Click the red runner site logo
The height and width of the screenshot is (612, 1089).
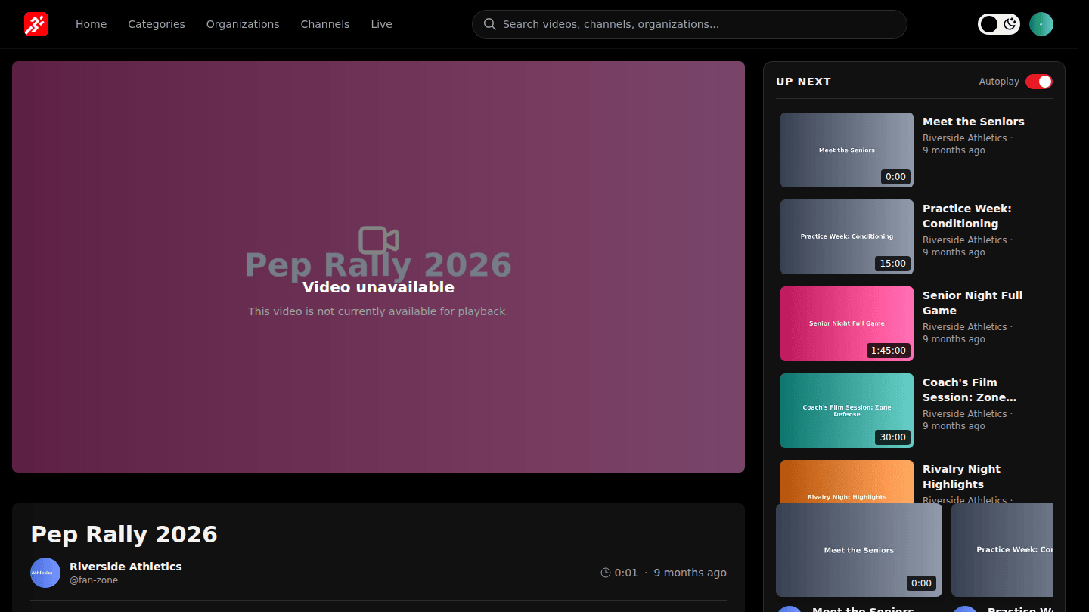36,24
